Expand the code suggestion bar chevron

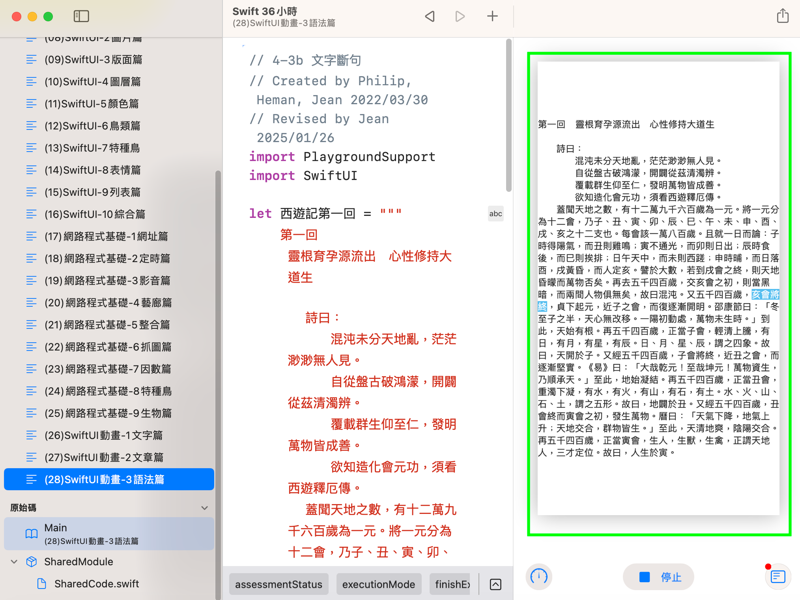coord(495,584)
